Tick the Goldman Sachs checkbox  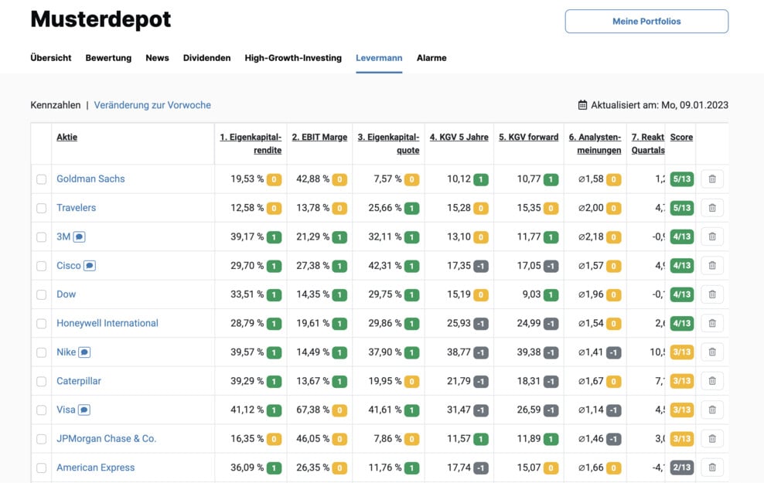(x=42, y=179)
